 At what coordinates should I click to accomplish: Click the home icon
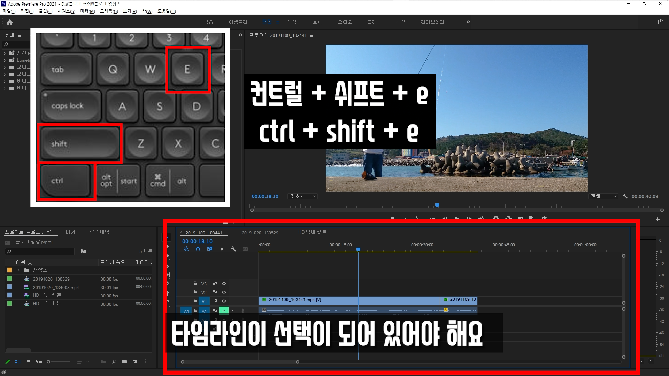10,22
